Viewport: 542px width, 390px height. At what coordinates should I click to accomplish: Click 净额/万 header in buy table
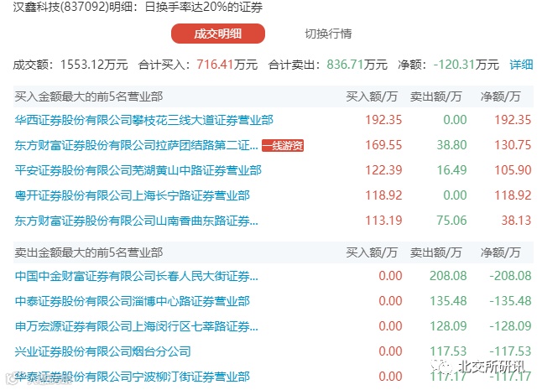click(501, 96)
